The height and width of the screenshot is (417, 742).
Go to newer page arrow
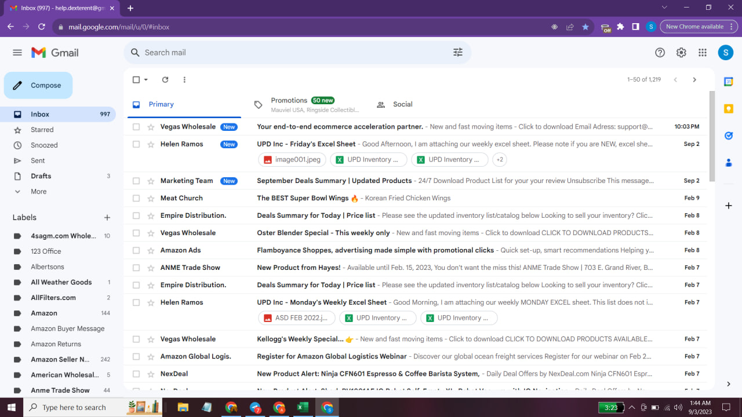(675, 80)
